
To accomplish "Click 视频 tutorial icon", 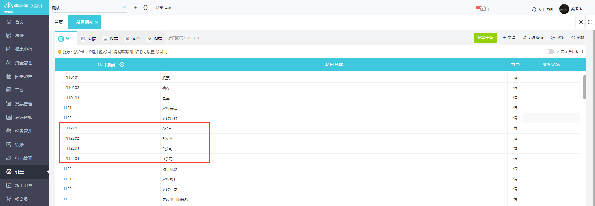I will point(557,38).
